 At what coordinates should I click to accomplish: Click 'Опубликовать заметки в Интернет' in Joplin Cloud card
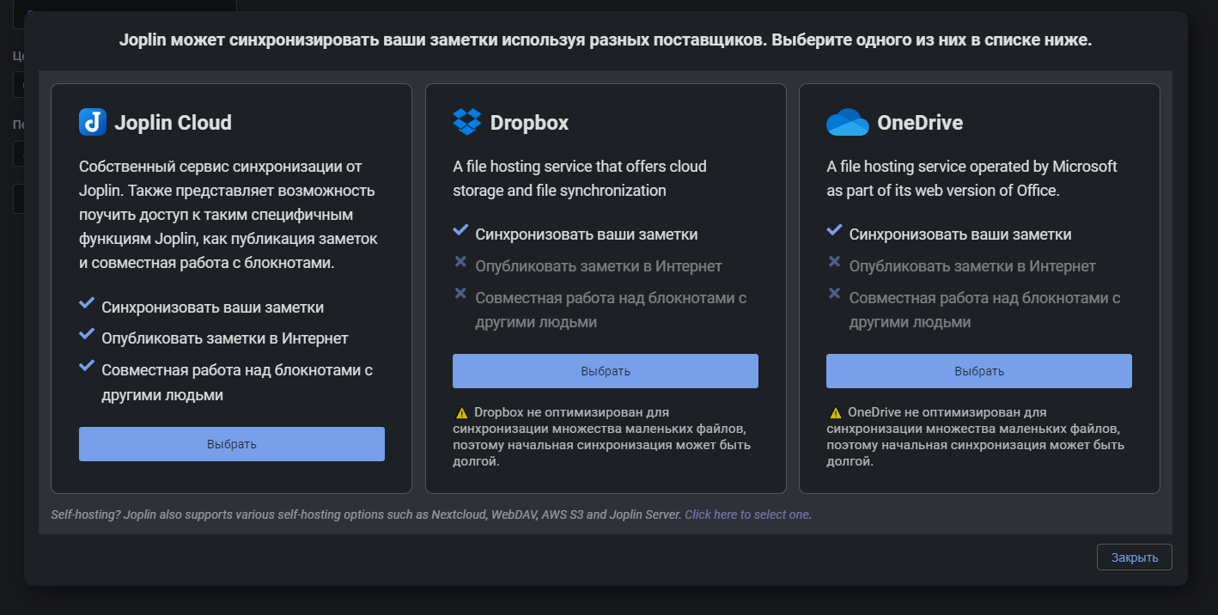[x=225, y=338]
